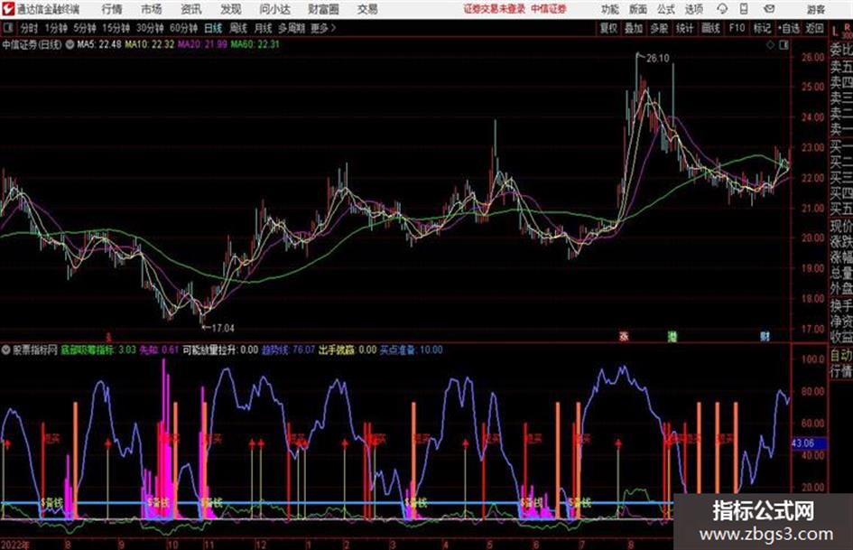Open the 发现 menu
The width and height of the screenshot is (853, 550).
(x=231, y=9)
